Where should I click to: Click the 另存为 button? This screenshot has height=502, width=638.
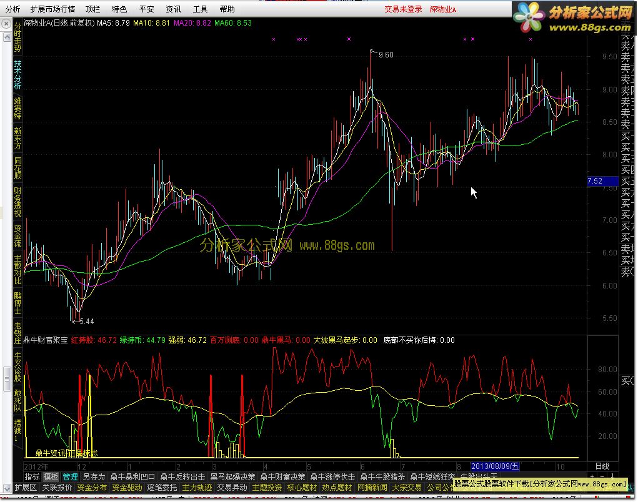tap(94, 476)
